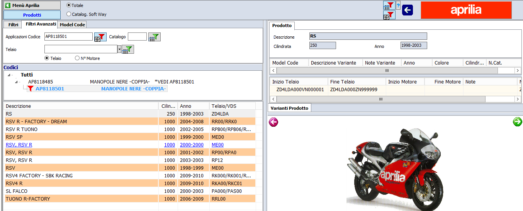This screenshot has height=211, width=523.
Task: Sort by Descrizione column header
Action: point(81,106)
